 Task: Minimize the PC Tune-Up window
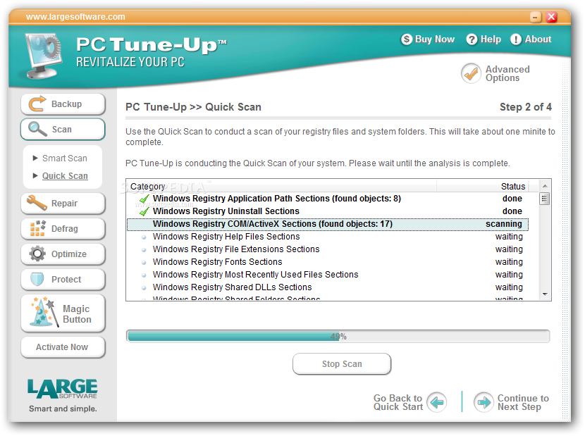tap(536, 17)
